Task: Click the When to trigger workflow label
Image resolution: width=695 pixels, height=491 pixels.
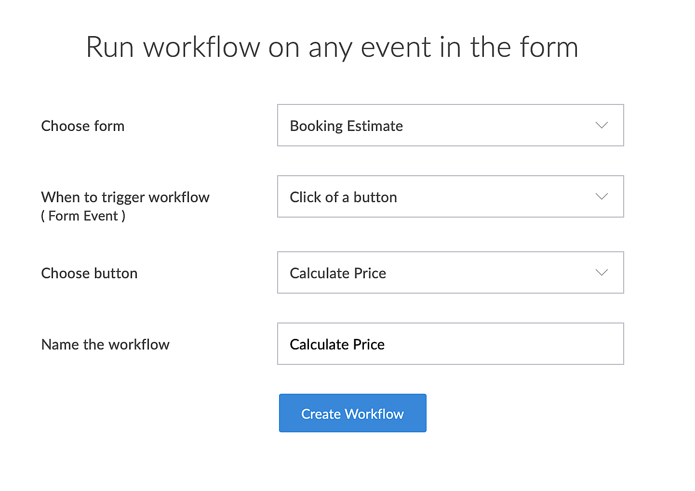Action: 125,197
